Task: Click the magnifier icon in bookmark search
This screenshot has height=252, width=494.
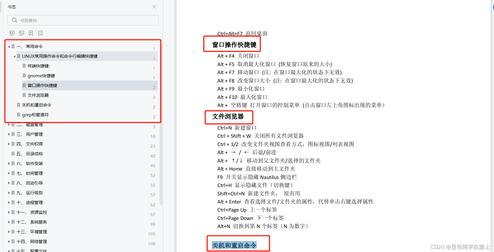Action: click(x=15, y=20)
